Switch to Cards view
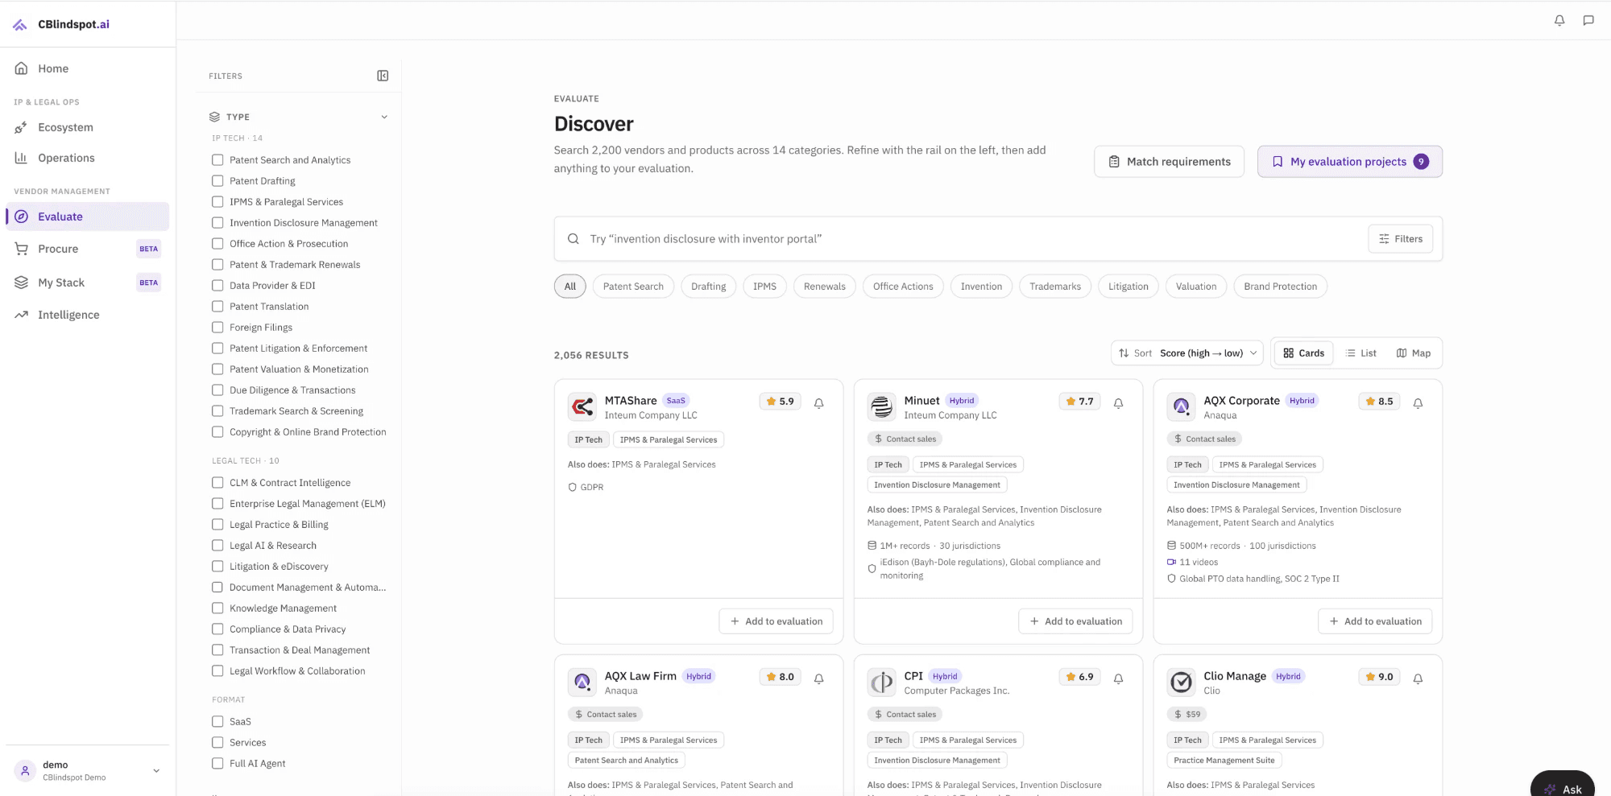This screenshot has height=796, width=1611. click(1304, 353)
